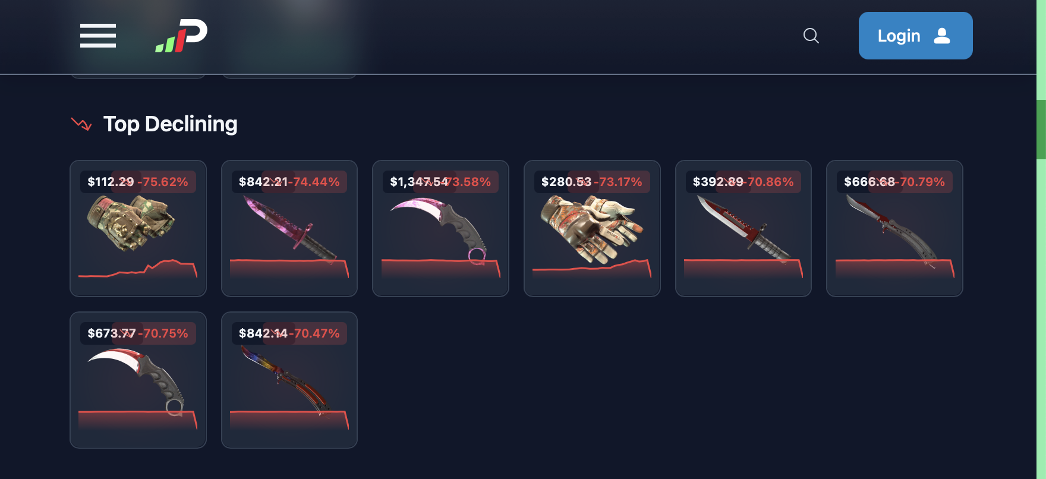1046x479 pixels.
Task: Open the red karambit card priced $673.77
Action: click(138, 380)
